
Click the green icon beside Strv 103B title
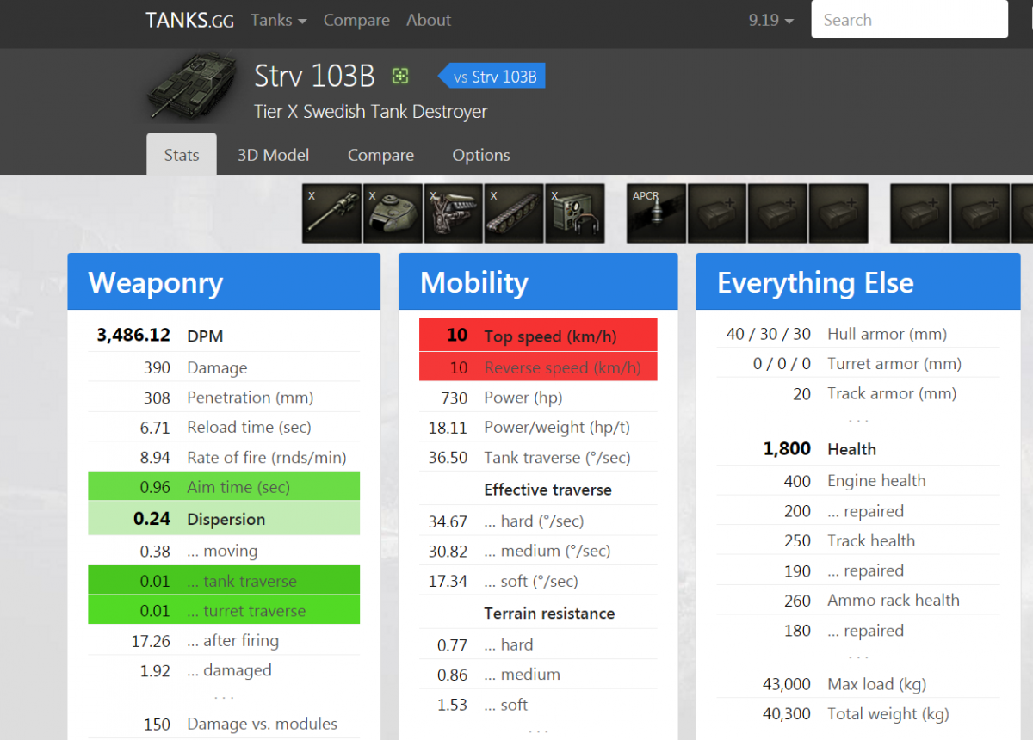pyautogui.click(x=399, y=77)
